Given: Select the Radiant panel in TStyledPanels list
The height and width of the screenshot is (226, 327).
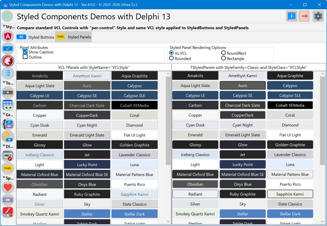Looking at the screenshot, I should pyautogui.click(x=195, y=194).
